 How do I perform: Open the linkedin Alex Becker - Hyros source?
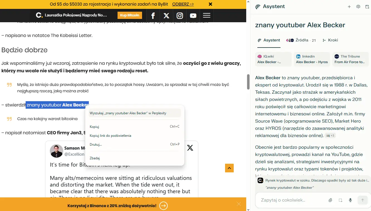[x=312, y=59]
